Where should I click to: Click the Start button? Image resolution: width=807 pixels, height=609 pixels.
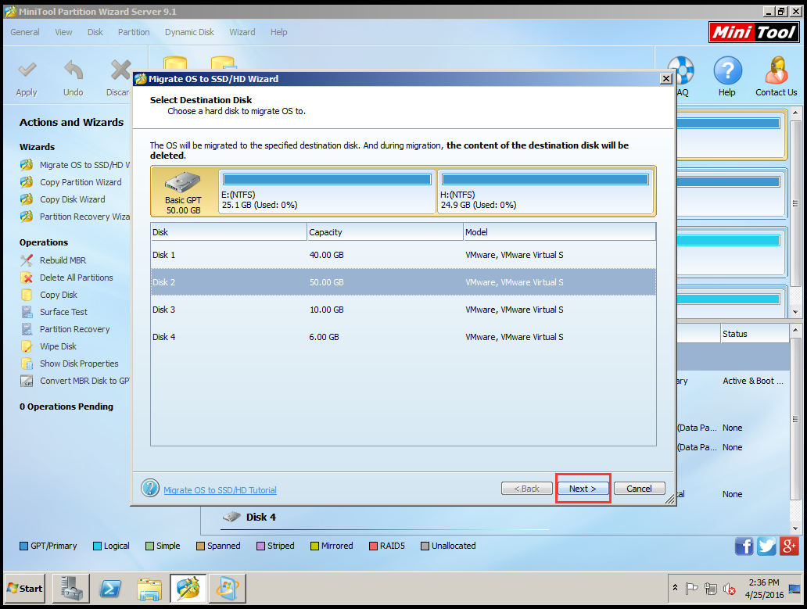click(x=25, y=589)
